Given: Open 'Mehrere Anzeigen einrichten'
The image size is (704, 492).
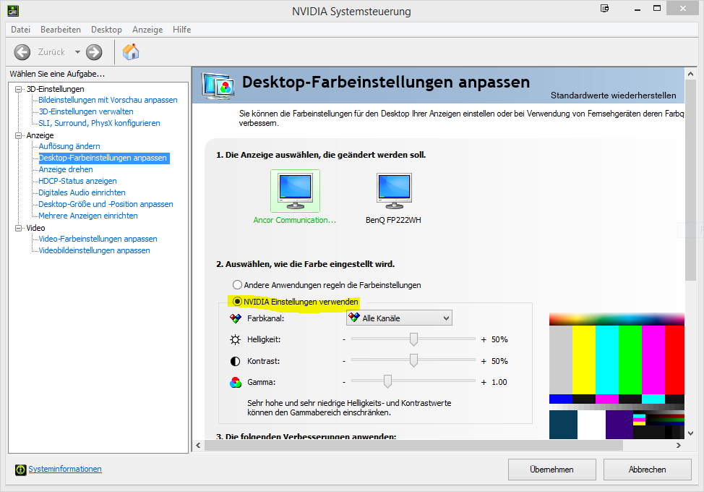Looking at the screenshot, I should [88, 216].
